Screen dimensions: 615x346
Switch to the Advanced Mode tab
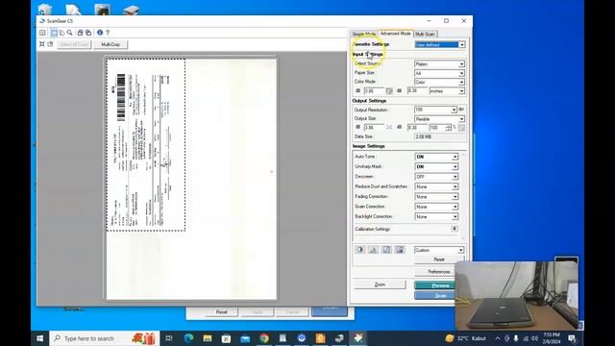pos(395,34)
